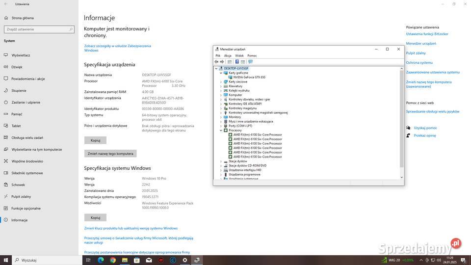
Task: Click Zmień nazwę tego komputera button
Action: [110, 154]
